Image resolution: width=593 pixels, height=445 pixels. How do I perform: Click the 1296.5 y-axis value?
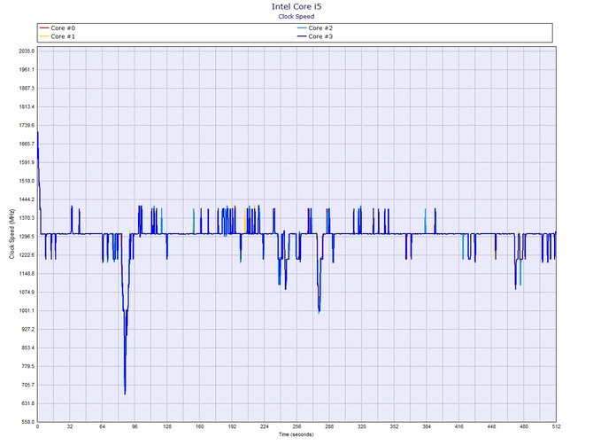[x=27, y=237]
